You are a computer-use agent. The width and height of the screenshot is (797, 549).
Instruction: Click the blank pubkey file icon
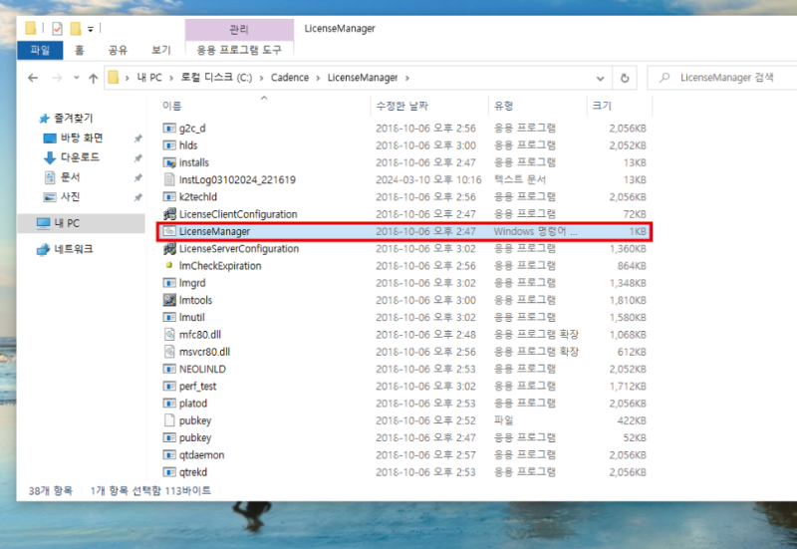169,420
